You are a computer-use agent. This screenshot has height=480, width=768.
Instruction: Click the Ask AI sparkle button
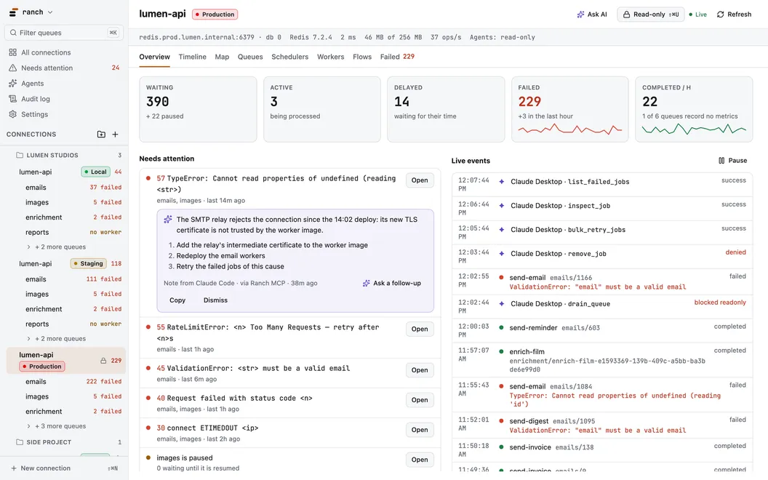(592, 15)
